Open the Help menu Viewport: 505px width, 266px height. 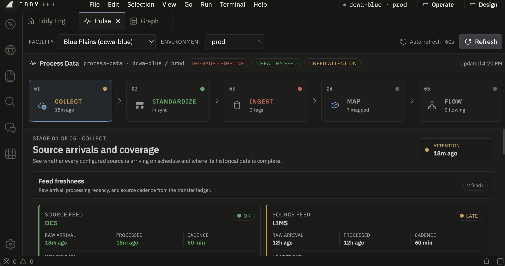(260, 4)
